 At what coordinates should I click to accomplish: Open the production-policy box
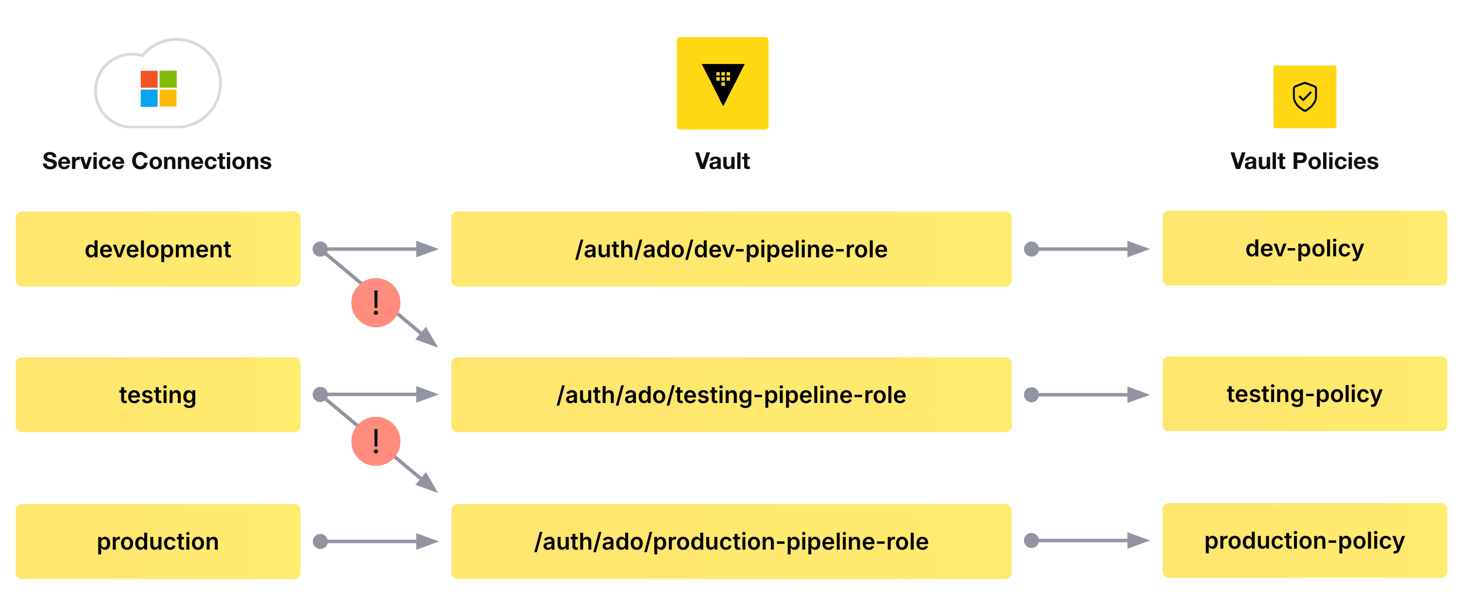click(1304, 540)
